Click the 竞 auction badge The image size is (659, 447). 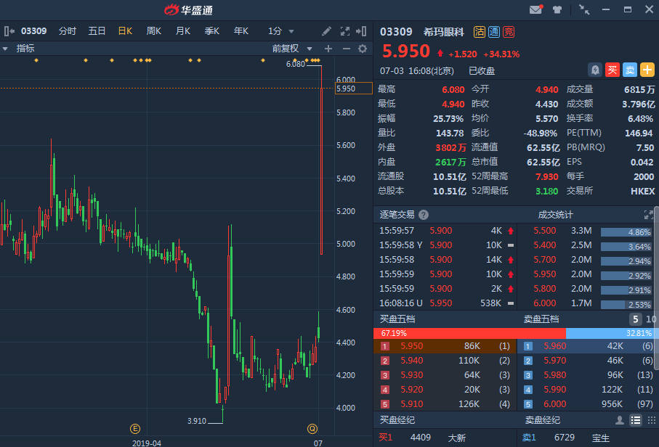click(x=509, y=32)
